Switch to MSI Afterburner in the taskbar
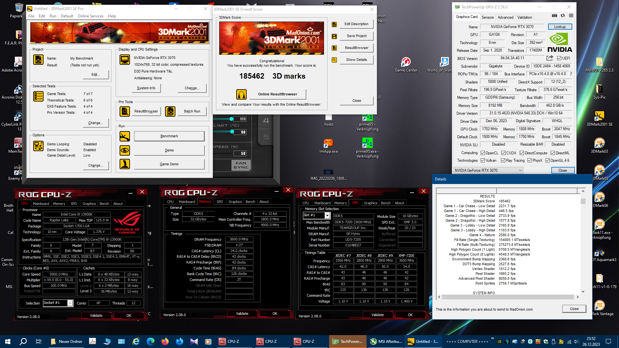The height and width of the screenshot is (348, 619). (386, 341)
